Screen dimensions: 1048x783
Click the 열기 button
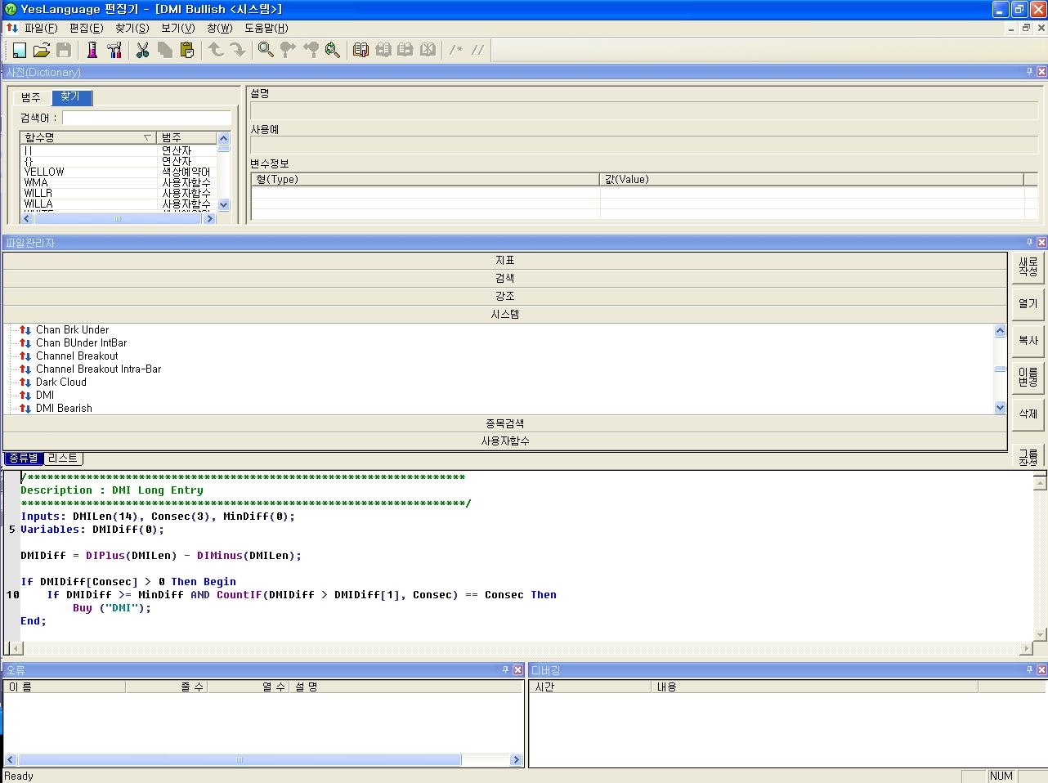click(1028, 303)
